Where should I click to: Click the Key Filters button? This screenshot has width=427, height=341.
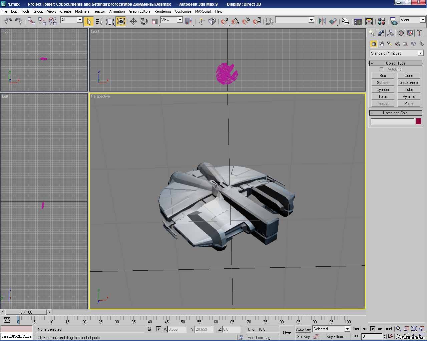pyautogui.click(x=336, y=337)
